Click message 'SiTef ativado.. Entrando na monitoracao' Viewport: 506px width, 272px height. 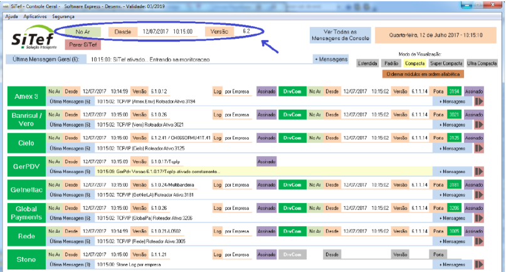pyautogui.click(x=161, y=60)
